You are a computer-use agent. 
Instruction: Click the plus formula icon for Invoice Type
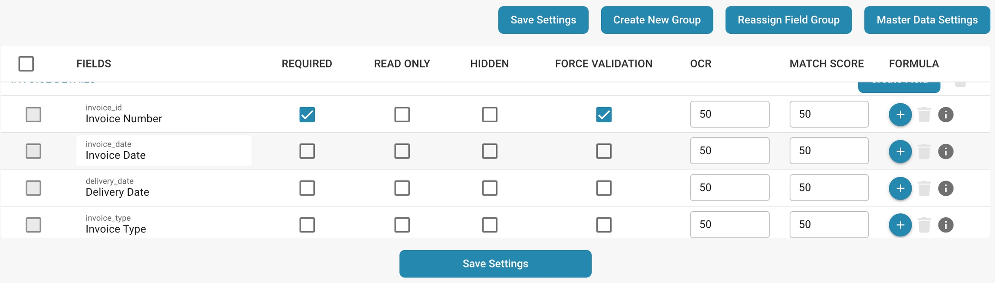tap(900, 225)
